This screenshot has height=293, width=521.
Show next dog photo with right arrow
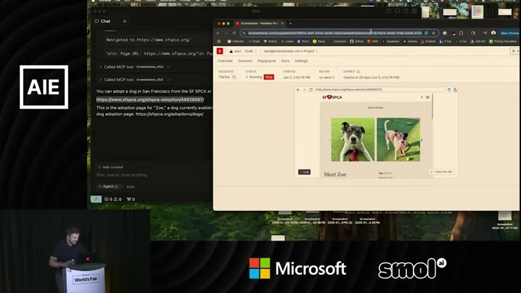[x=422, y=140]
